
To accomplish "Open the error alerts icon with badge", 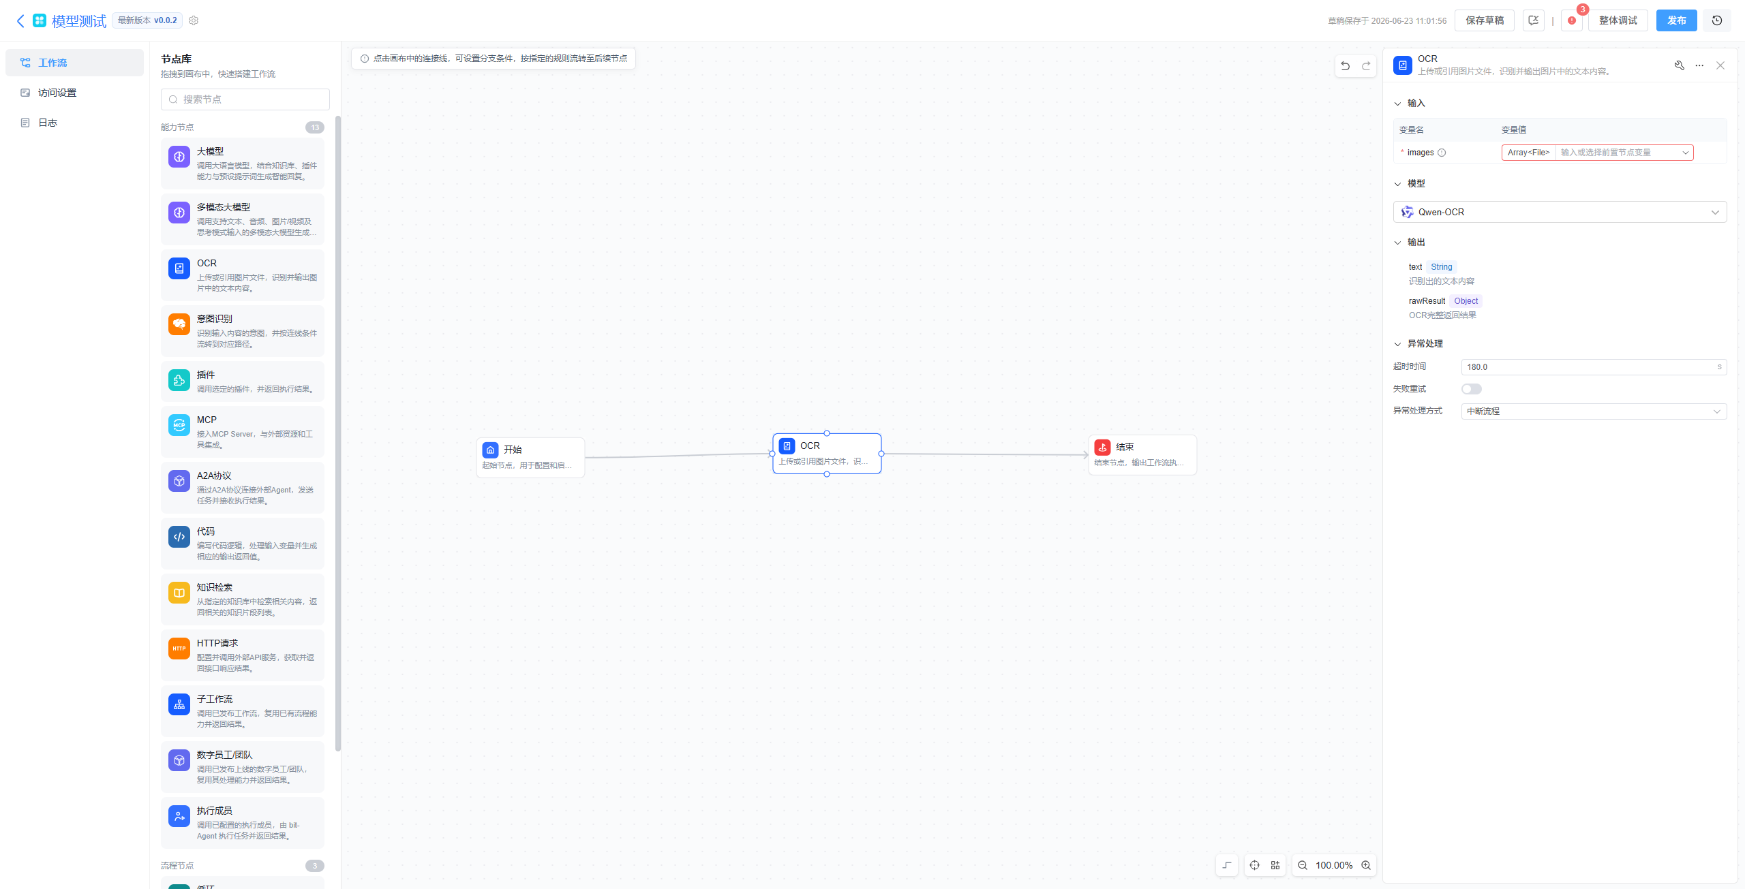I will click(x=1572, y=20).
